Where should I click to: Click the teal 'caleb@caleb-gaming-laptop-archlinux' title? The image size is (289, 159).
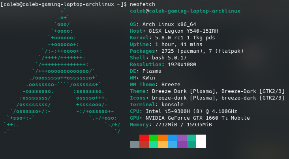click(185, 11)
